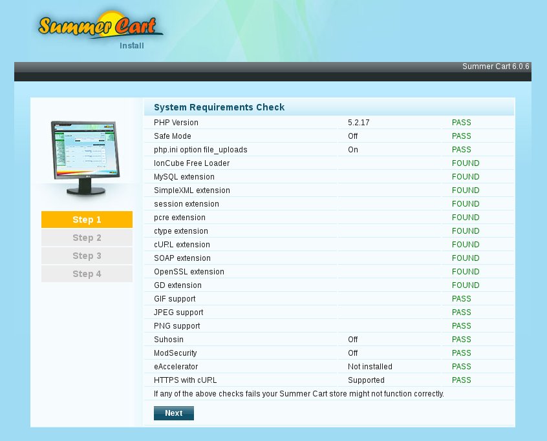The height and width of the screenshot is (441, 547).
Task: Click the OpenSSL extension FOUND status
Action: [x=466, y=272]
